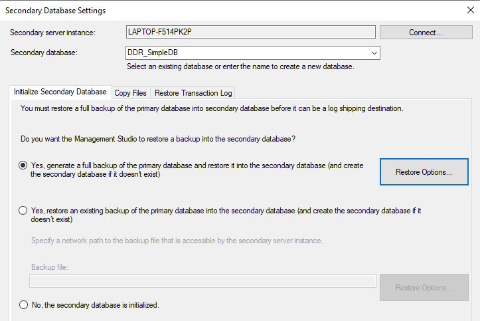This screenshot has height=321, width=480.
Task: Click the Secondary database label
Action: [44, 53]
